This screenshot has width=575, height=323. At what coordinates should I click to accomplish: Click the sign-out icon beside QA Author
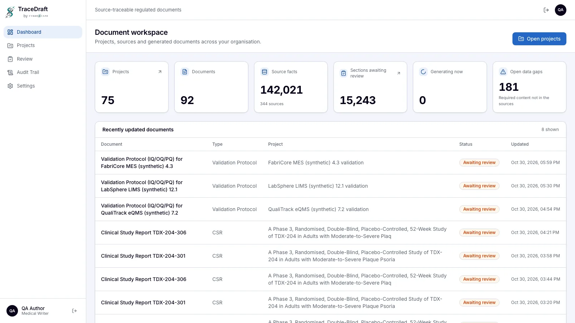[x=74, y=311]
